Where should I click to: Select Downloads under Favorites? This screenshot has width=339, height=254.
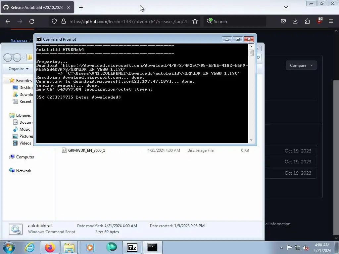point(23,94)
